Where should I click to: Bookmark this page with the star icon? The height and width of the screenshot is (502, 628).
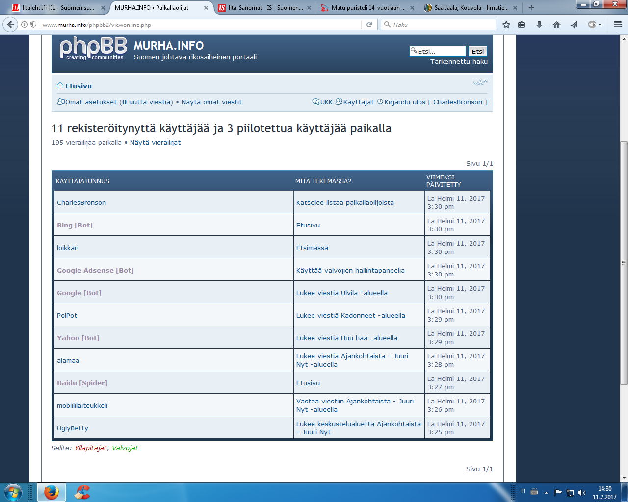(x=506, y=25)
